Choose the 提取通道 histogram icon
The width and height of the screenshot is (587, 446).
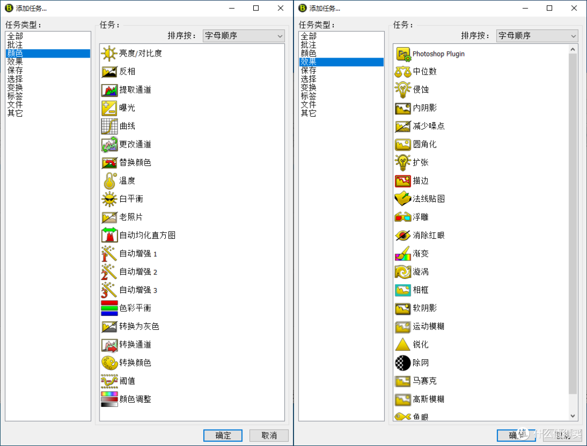109,90
